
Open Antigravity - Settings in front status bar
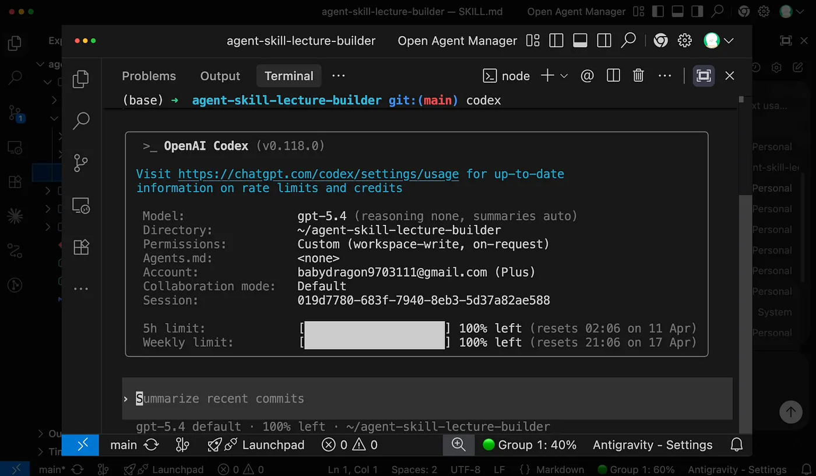click(x=653, y=445)
